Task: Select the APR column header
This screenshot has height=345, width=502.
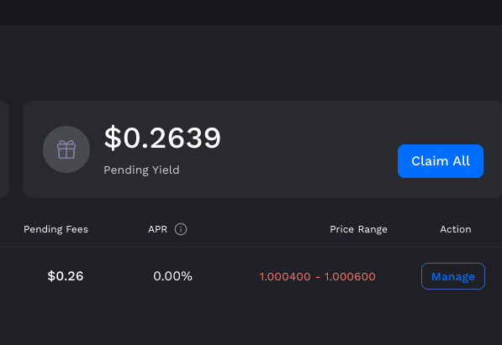Action: (x=157, y=229)
